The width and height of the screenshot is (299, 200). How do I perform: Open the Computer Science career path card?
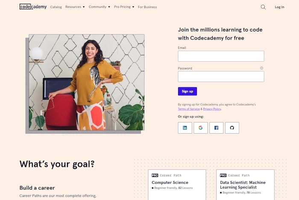pos(177,185)
